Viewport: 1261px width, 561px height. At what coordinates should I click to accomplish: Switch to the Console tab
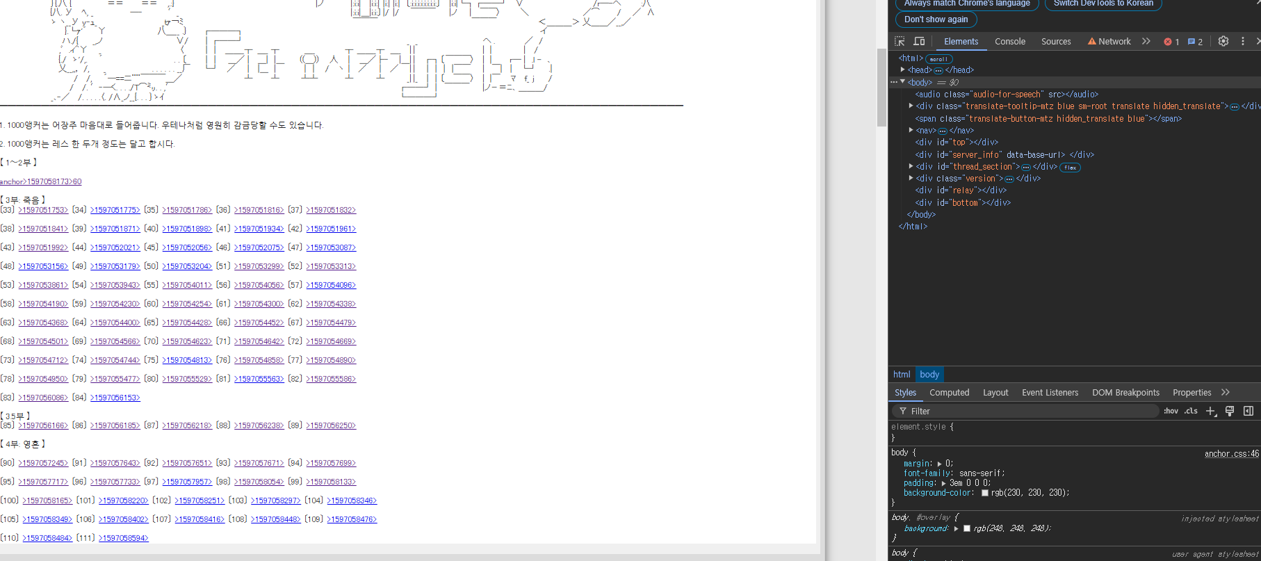coord(1009,42)
